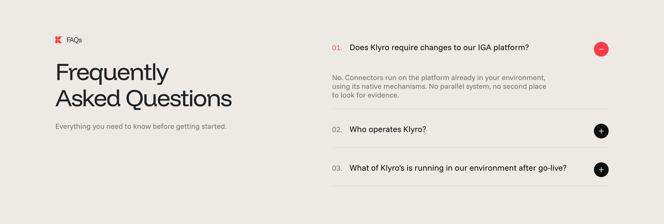The image size is (664, 224).
Task: Open question about Klyro running after go-live
Action: pos(458,168)
